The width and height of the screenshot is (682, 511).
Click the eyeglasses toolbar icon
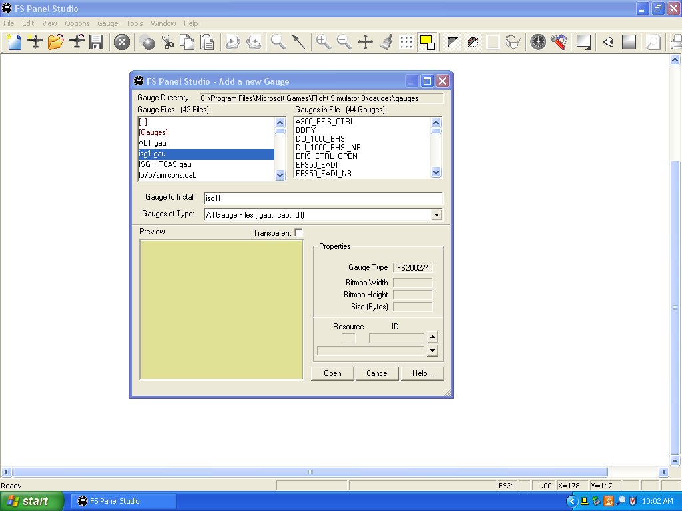[x=513, y=42]
